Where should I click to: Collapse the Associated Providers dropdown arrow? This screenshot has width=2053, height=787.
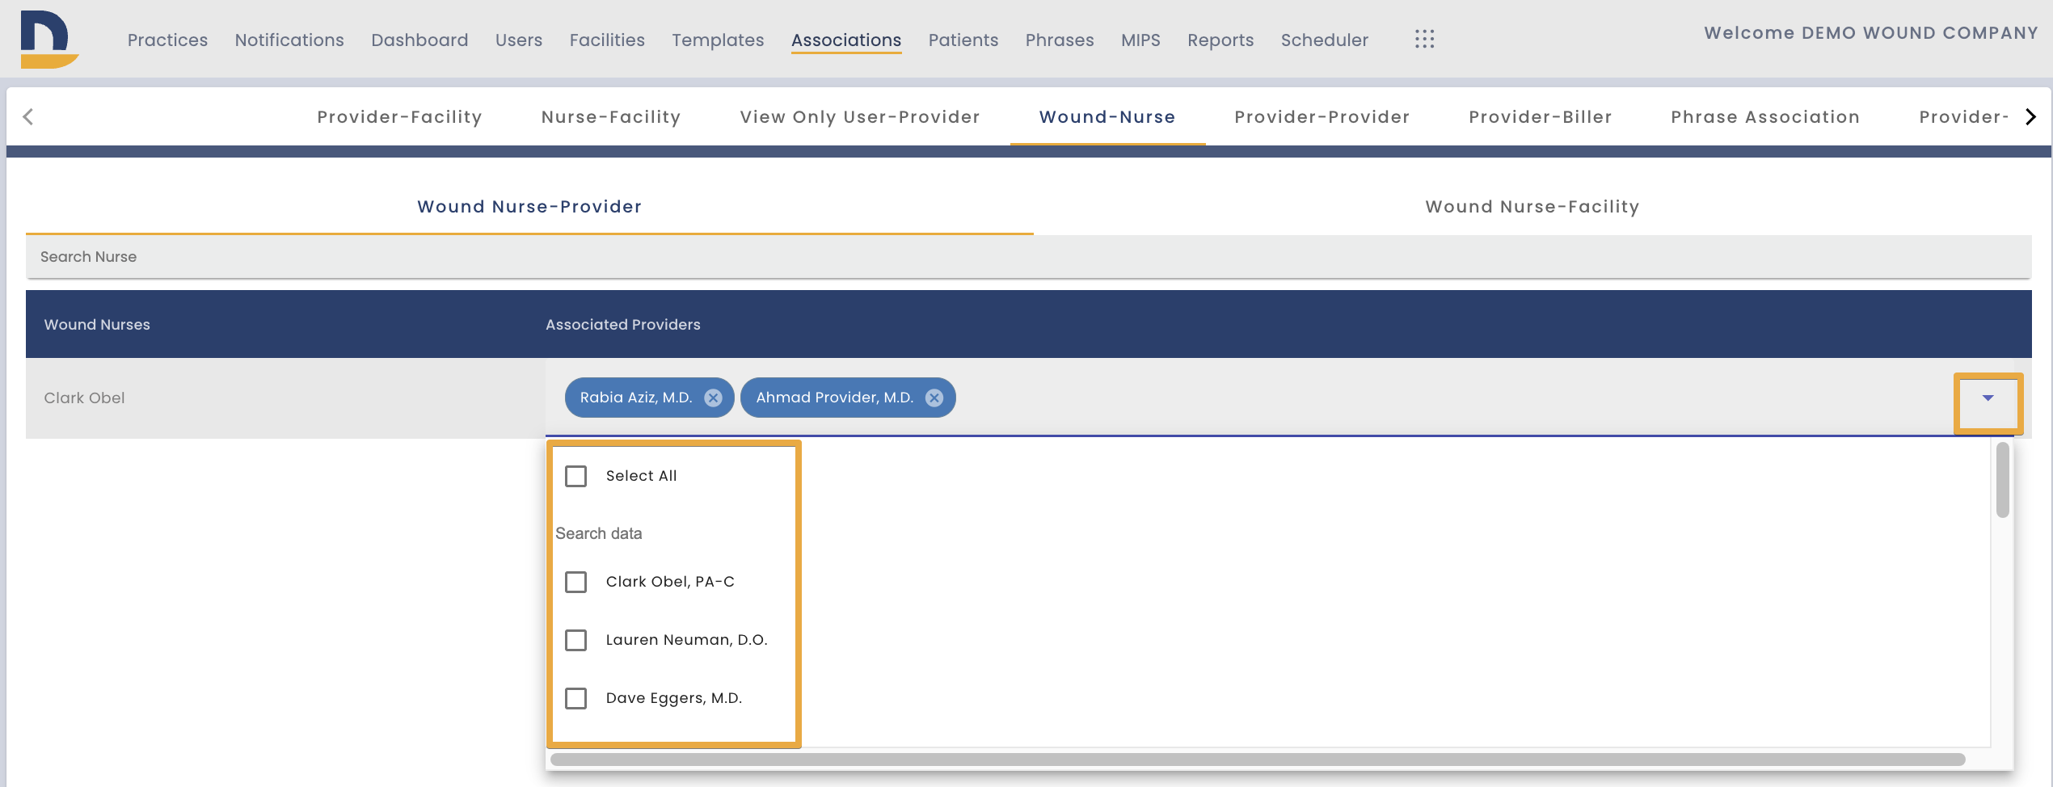(x=1988, y=398)
